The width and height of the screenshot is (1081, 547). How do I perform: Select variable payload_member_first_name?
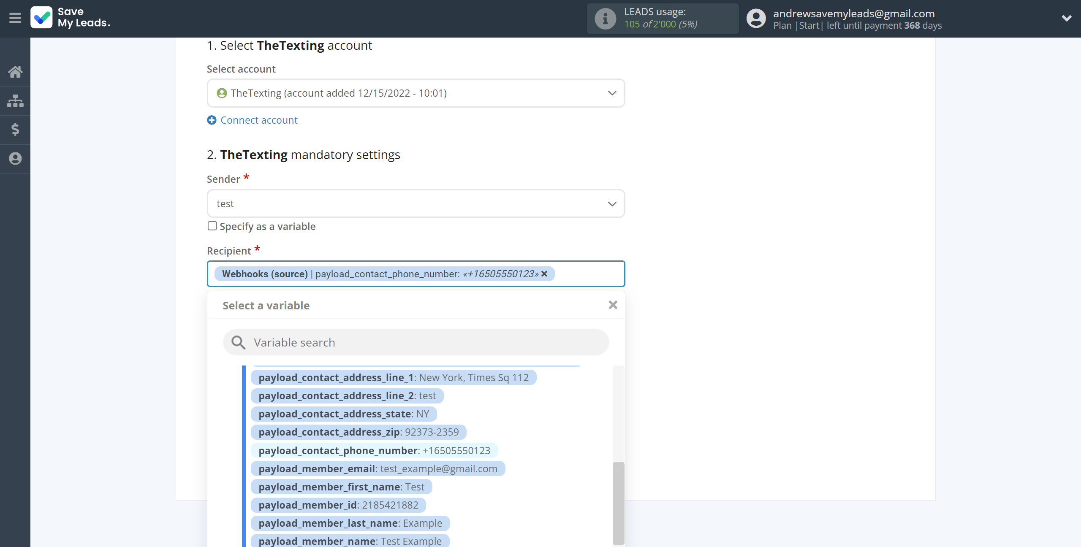click(341, 487)
